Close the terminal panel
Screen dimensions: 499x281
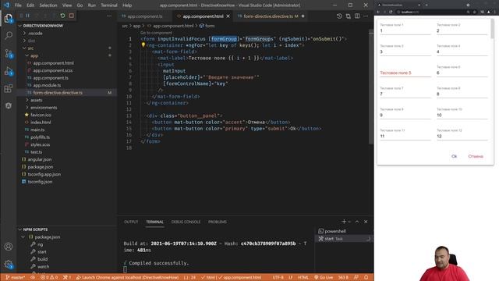coord(366,222)
